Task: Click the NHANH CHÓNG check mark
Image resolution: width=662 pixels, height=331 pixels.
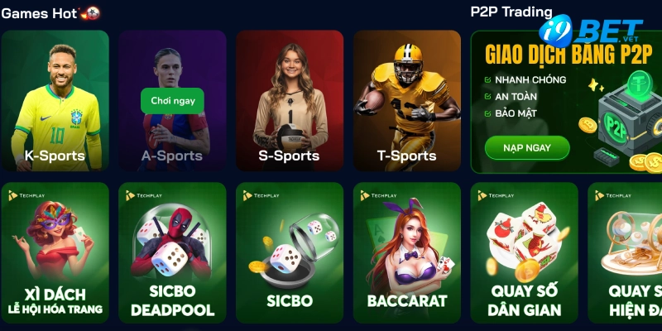Action: click(x=488, y=79)
